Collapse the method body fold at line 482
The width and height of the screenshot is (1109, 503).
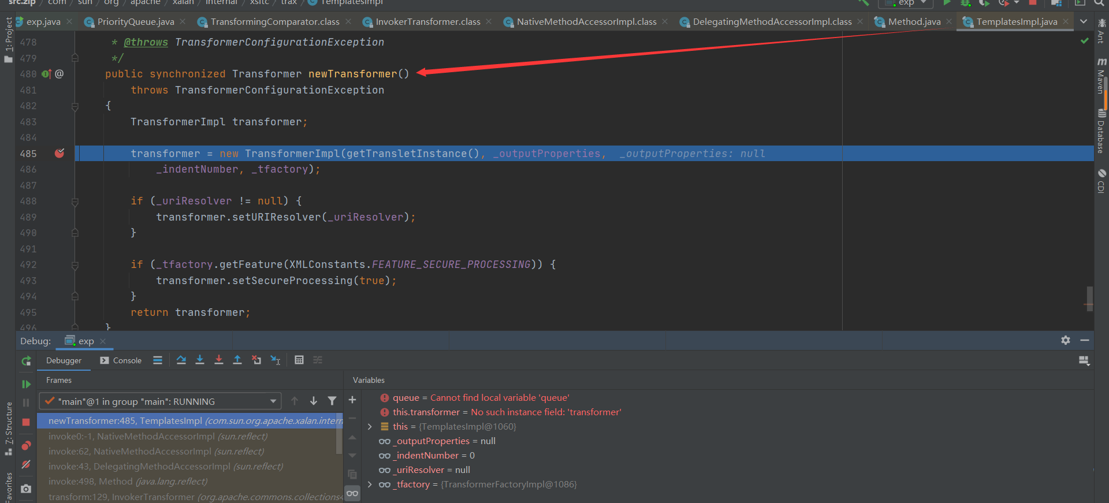(75, 106)
